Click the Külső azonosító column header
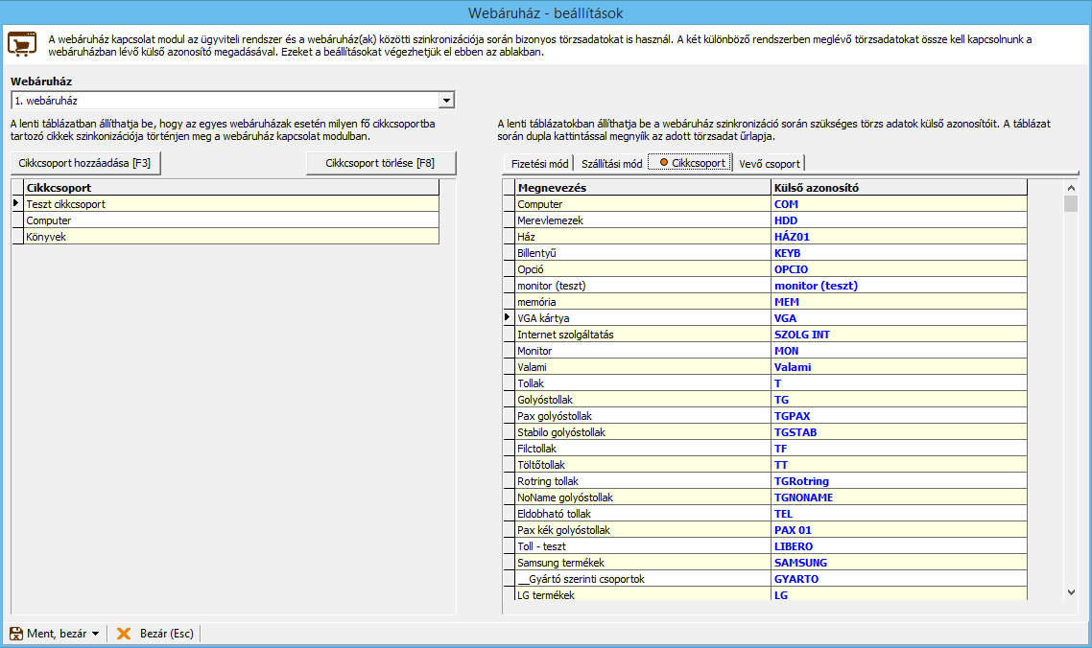 (x=898, y=188)
